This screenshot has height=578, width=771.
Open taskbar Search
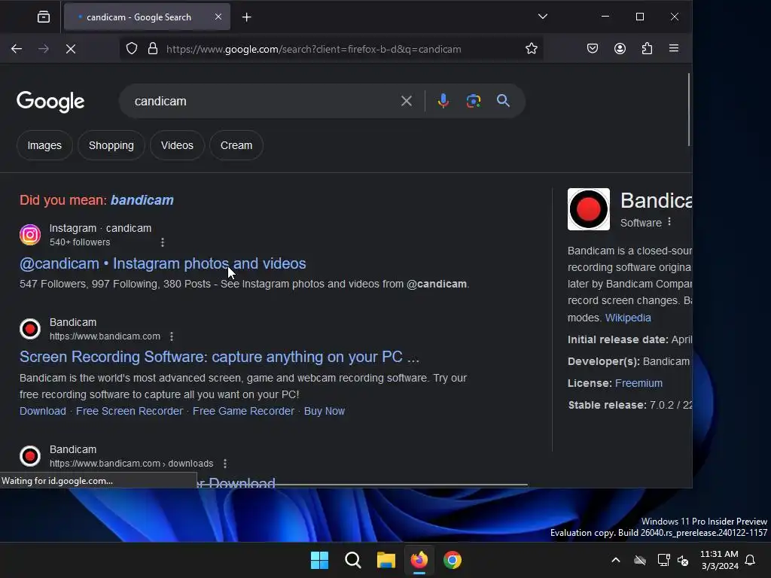[353, 560]
